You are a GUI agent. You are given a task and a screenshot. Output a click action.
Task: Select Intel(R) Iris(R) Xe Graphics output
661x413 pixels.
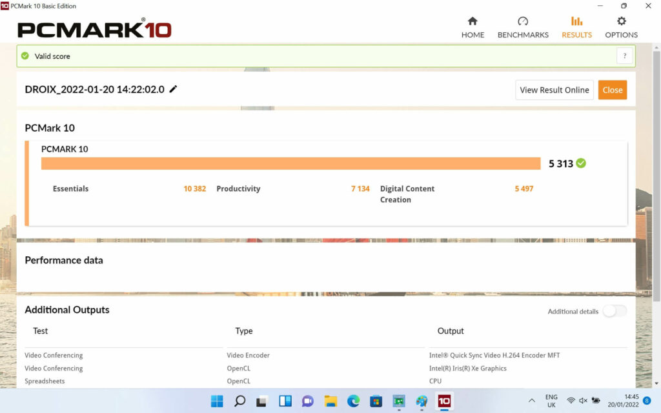point(468,368)
